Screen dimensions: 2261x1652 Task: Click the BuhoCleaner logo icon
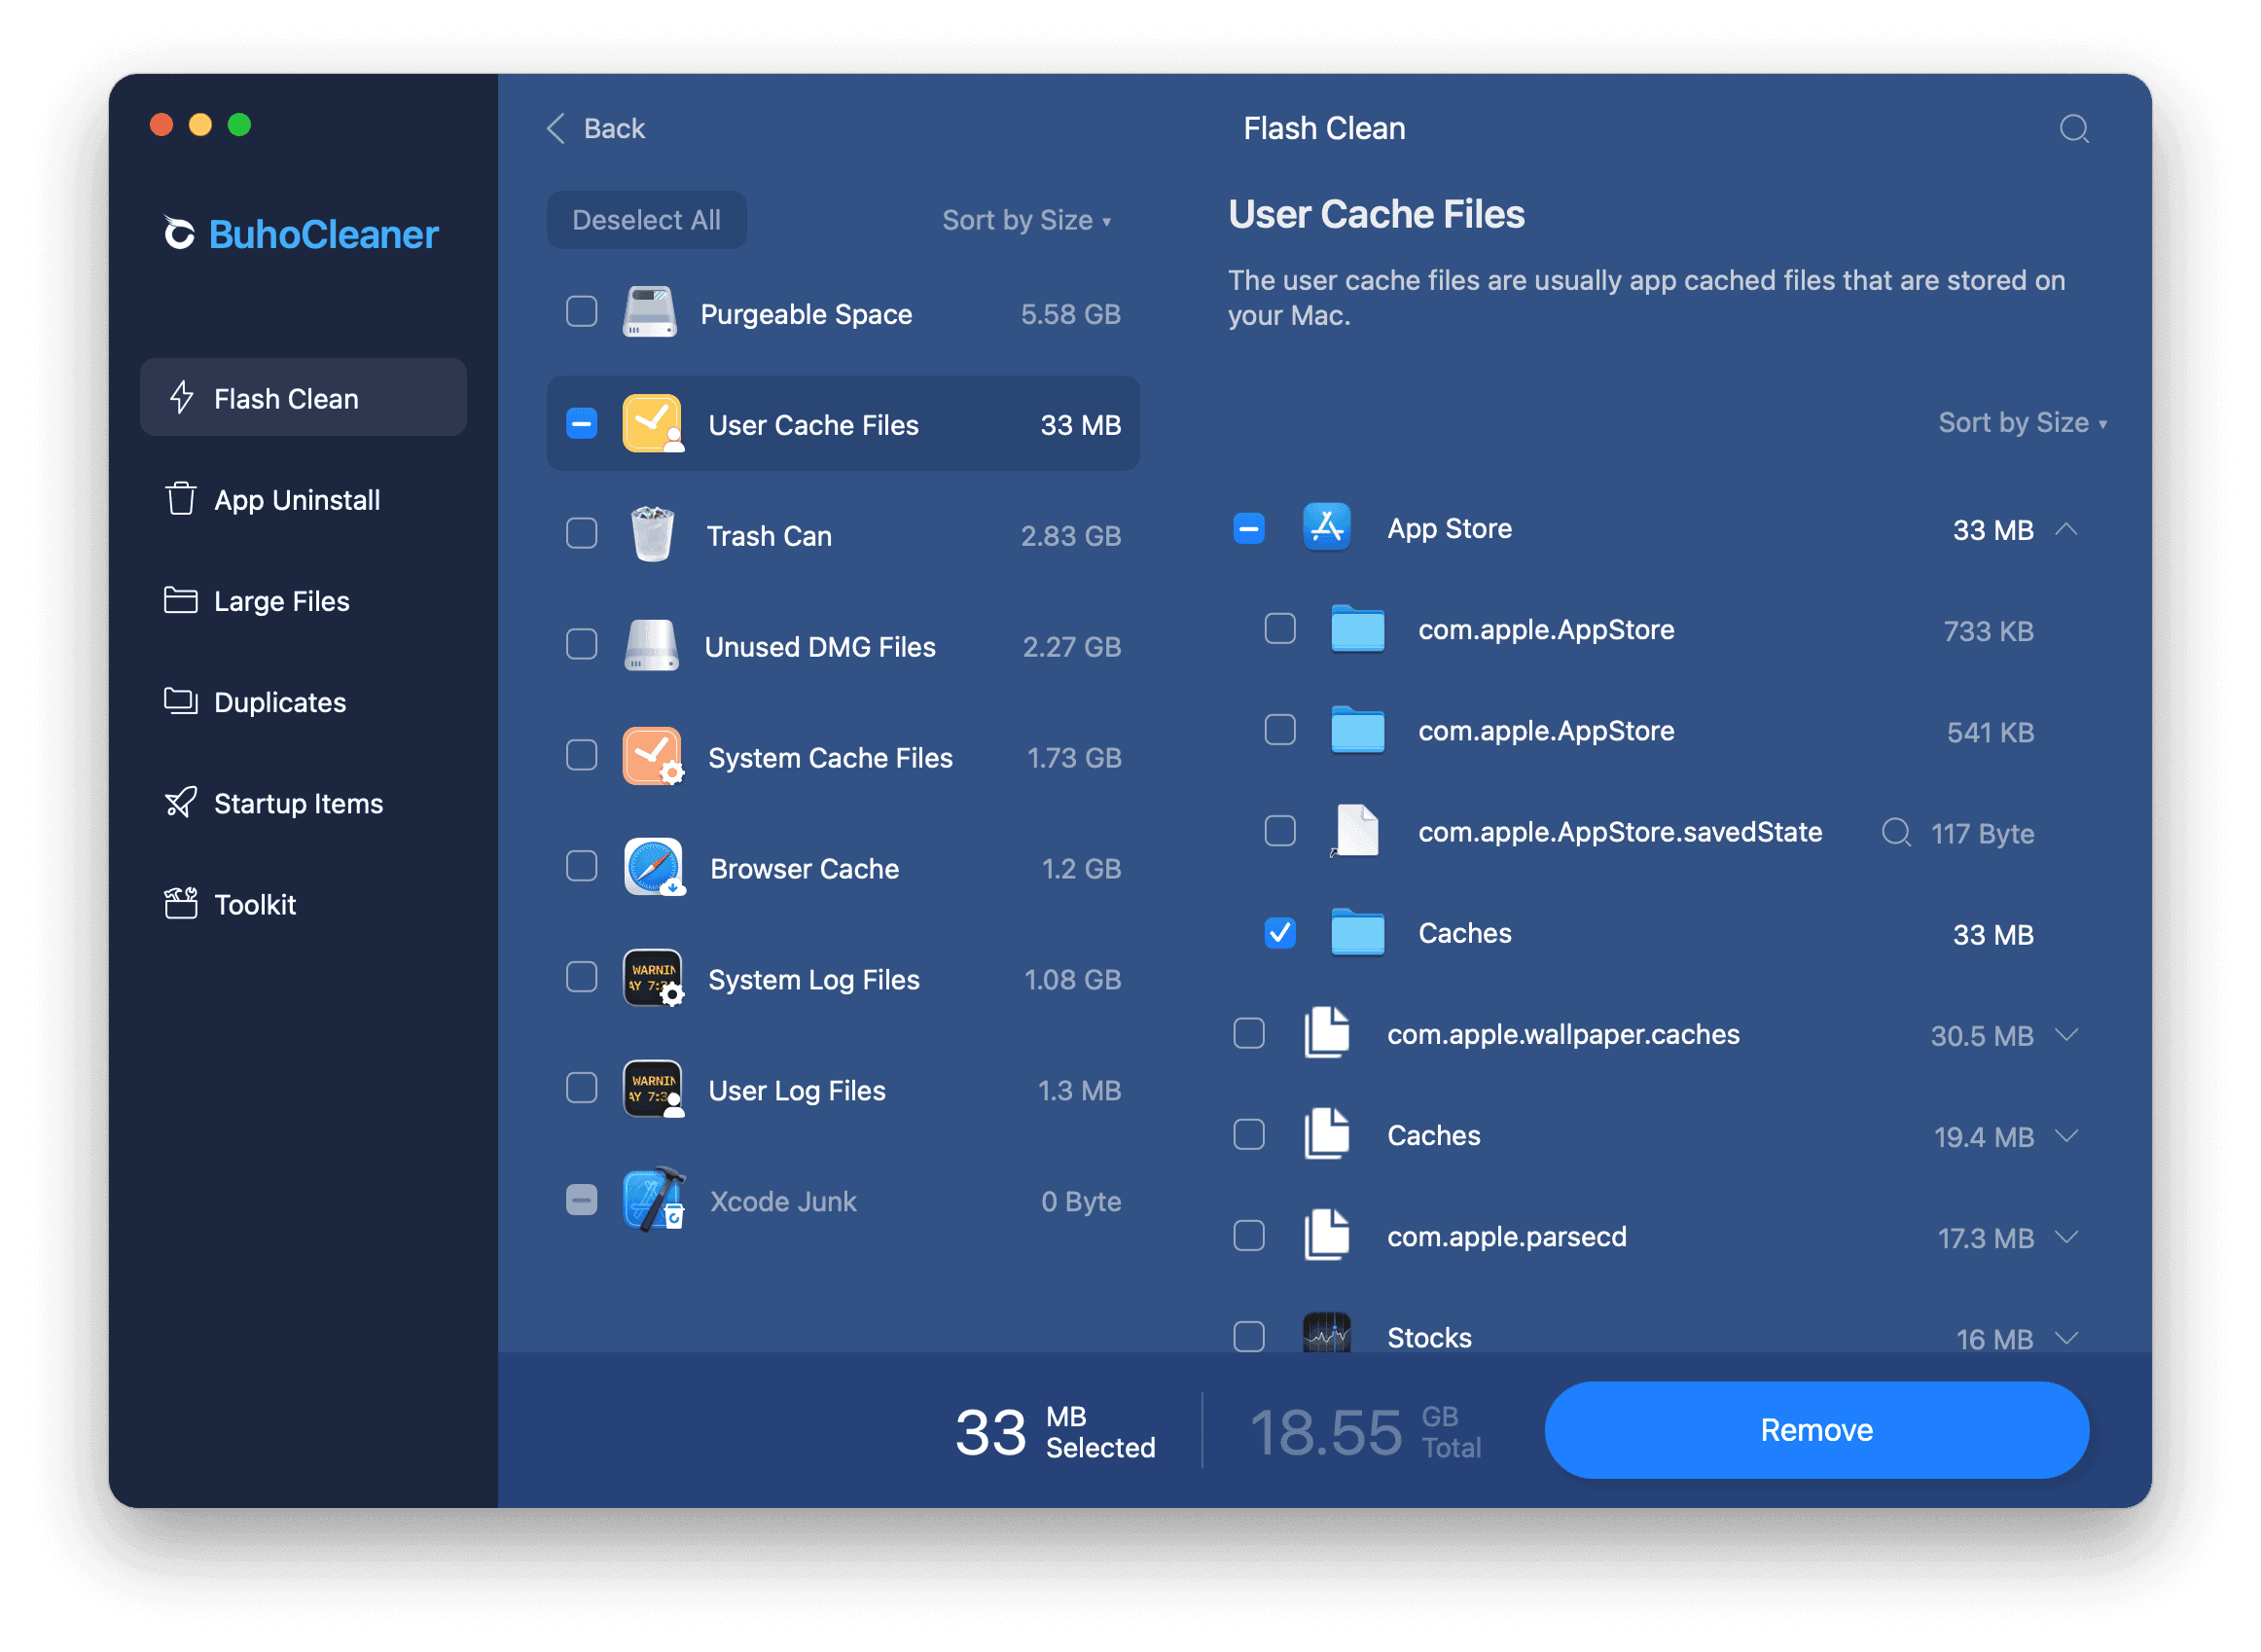(x=179, y=234)
